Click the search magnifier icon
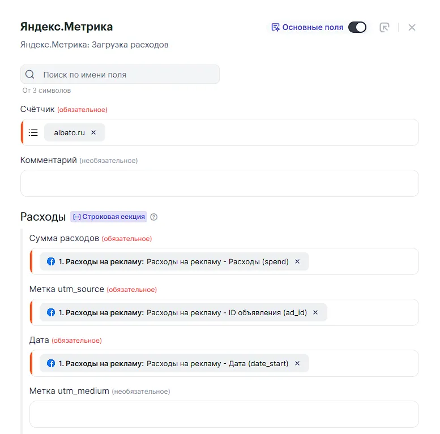Image resolution: width=440 pixels, height=434 pixels. click(x=30, y=75)
